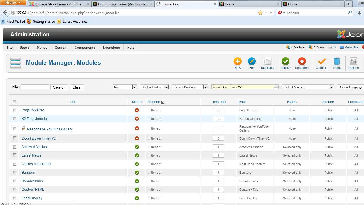The width and height of the screenshot is (364, 205).
Task: Open the Options toolbar icon
Action: tap(353, 63)
